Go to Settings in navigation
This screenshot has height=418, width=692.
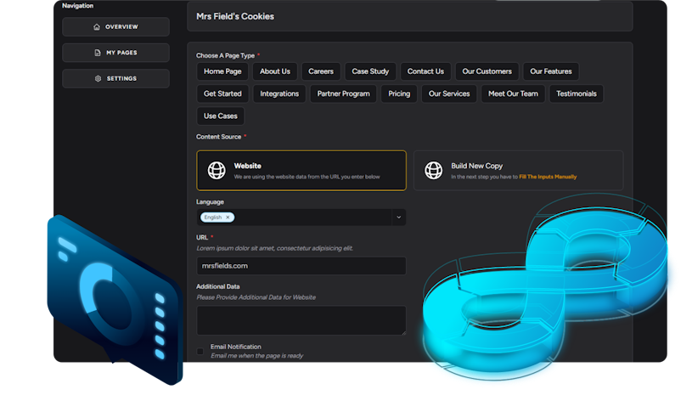tap(115, 78)
